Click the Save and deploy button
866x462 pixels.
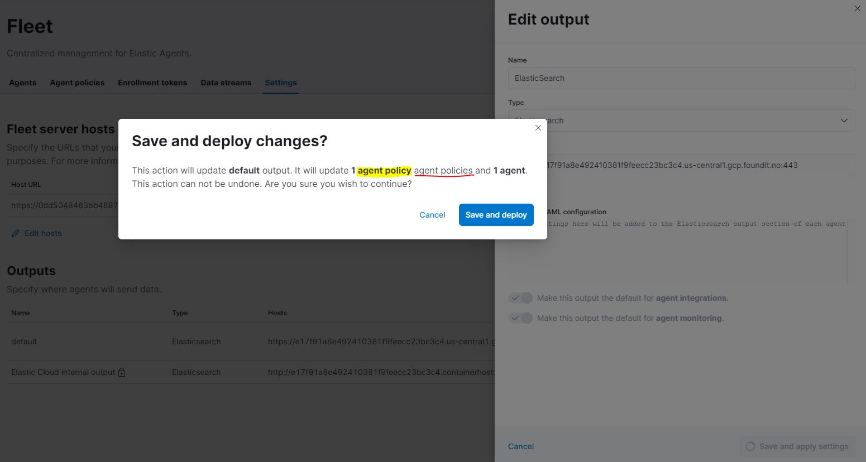(x=496, y=214)
